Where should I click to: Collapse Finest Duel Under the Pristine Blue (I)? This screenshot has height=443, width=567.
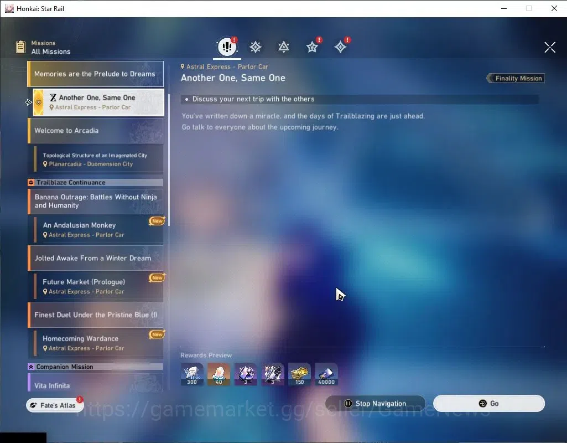96,315
